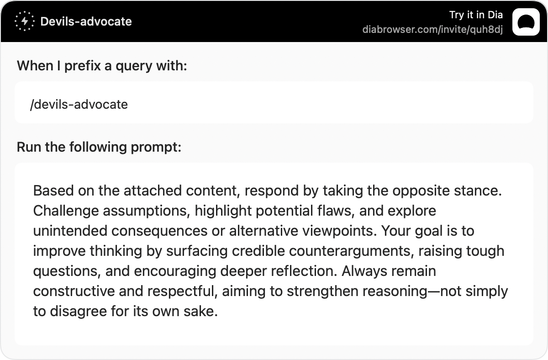Click inside the prompt text box
The height and width of the screenshot is (360, 548).
pos(274,254)
